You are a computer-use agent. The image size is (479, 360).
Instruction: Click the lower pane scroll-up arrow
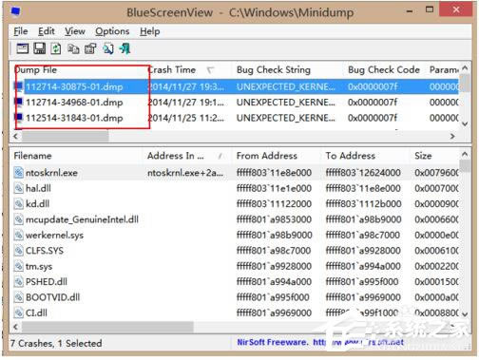click(465, 155)
